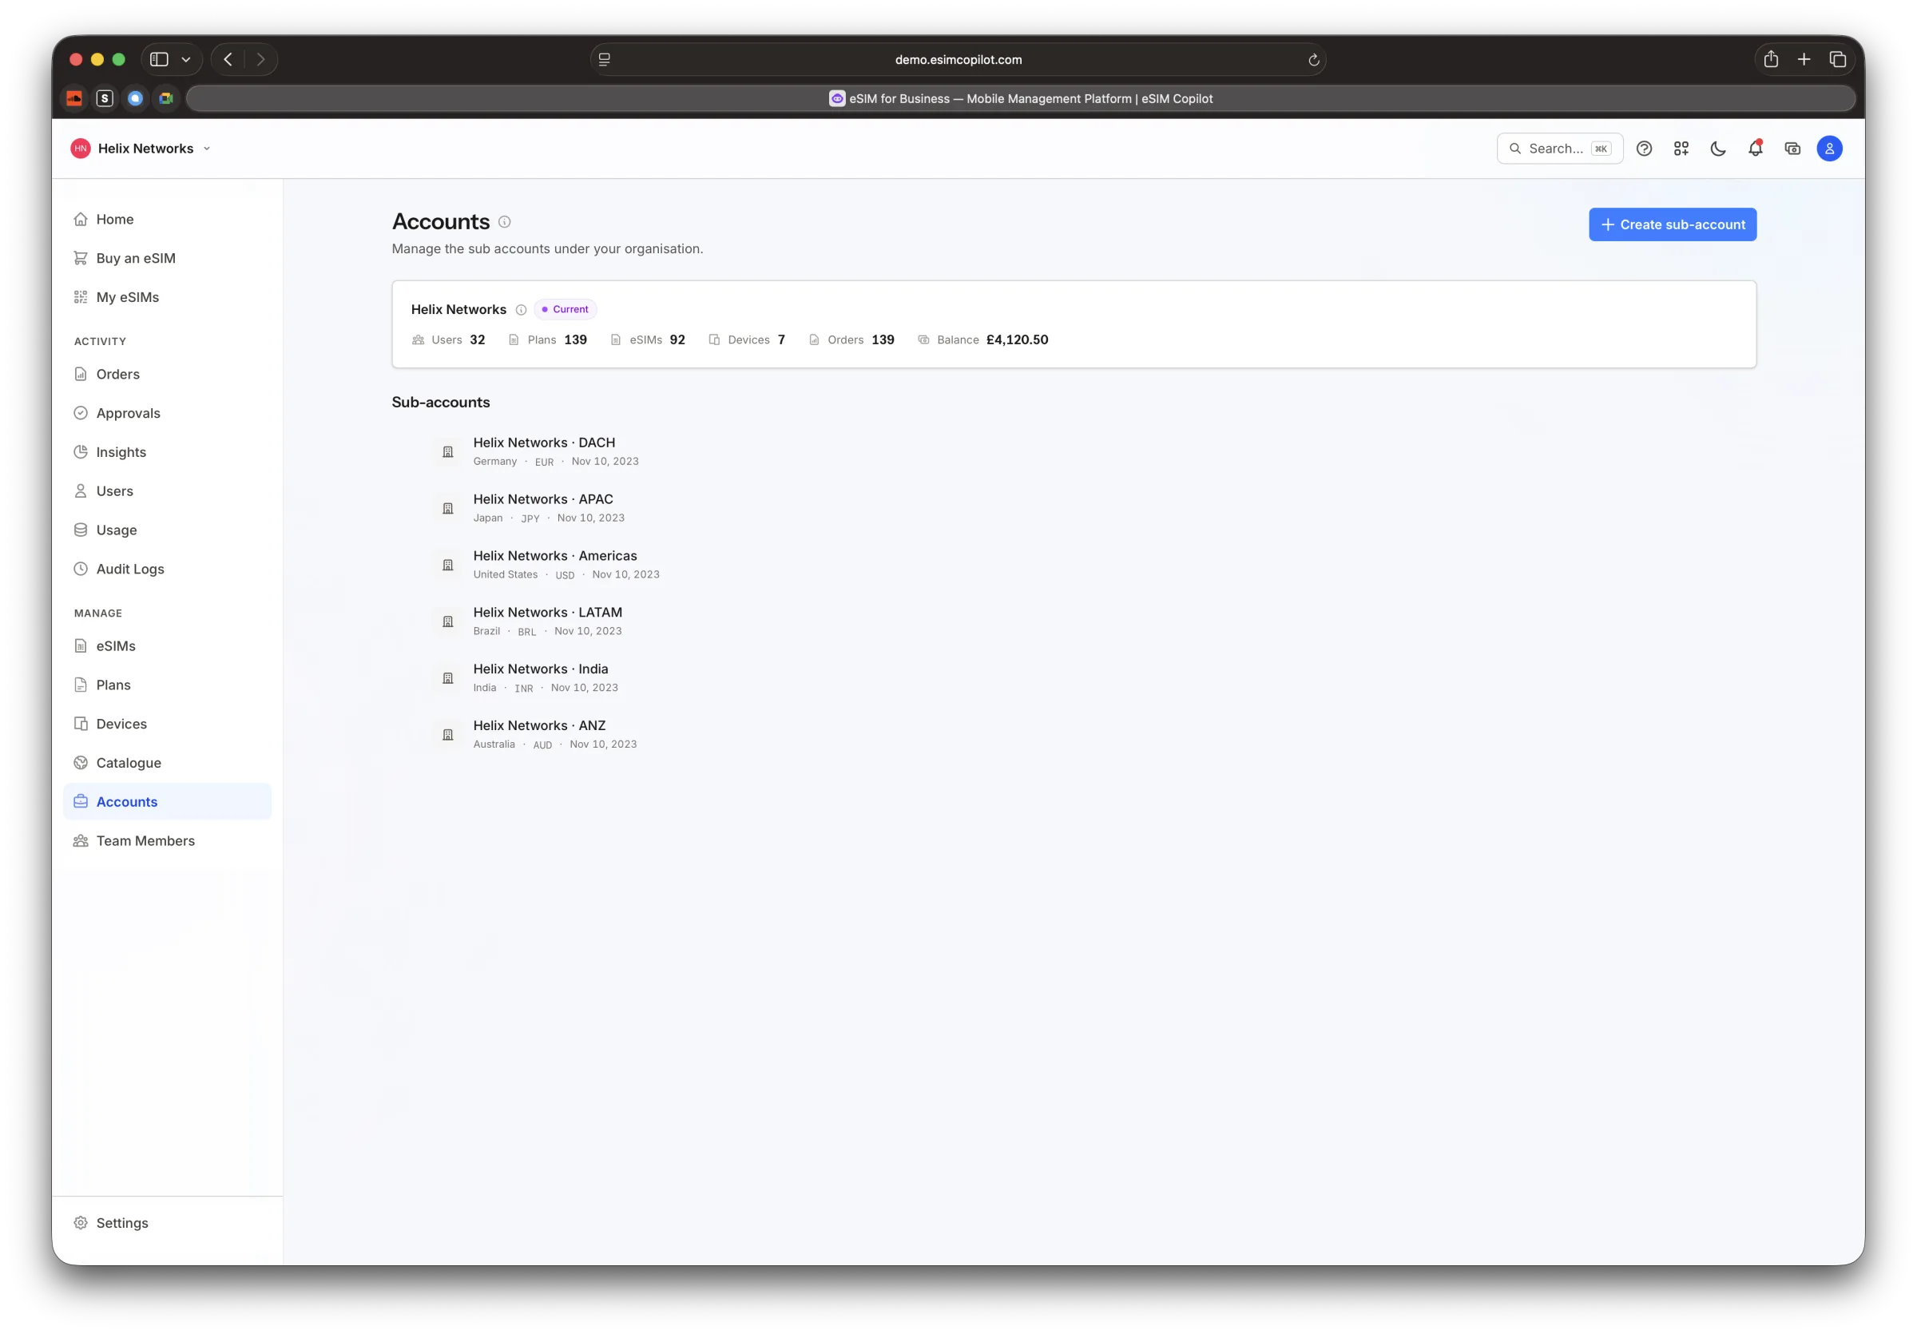
Task: Open Helix Networks · APAC sub-account
Action: (542, 499)
